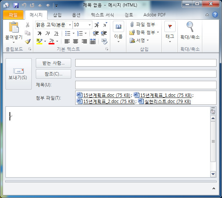Viewport: 222px width, 198px height.
Task: Open the 클립보드 group dialog launcher
Action: (30, 49)
